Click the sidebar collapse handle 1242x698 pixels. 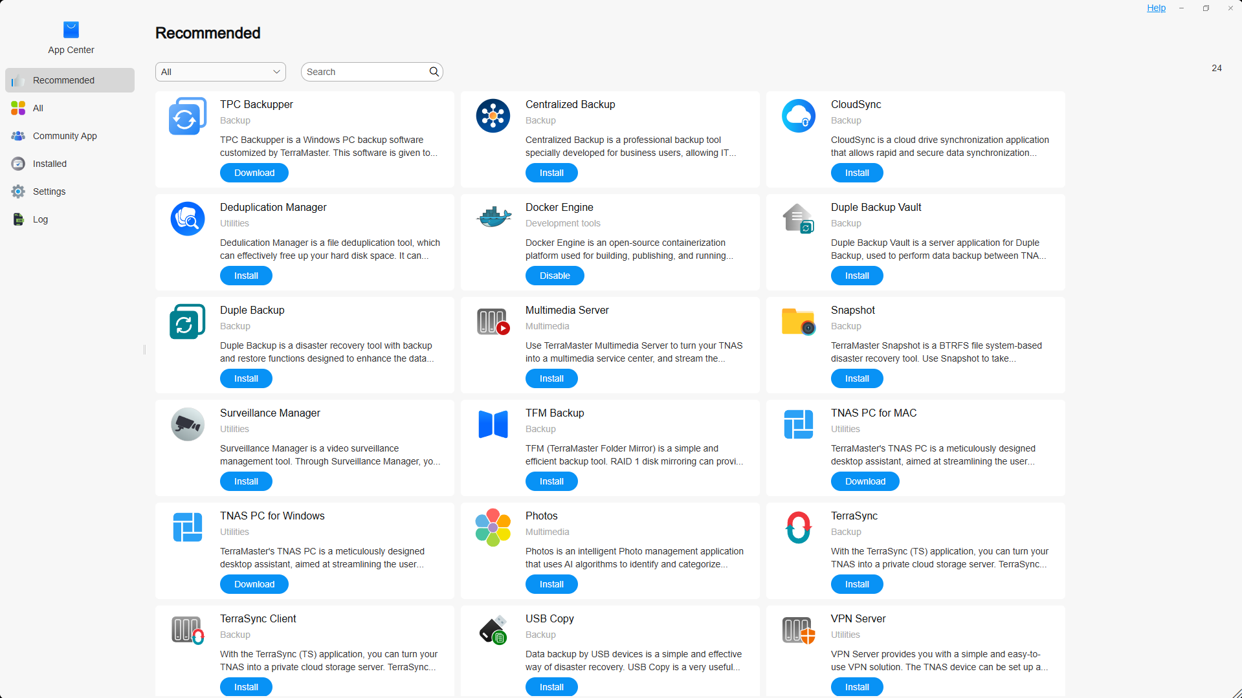(x=144, y=349)
